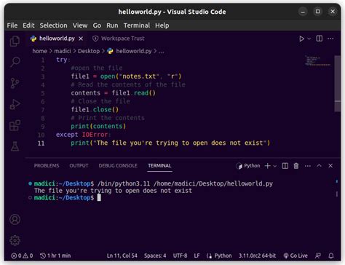Click the home breadcrumb segment
This screenshot has height=265, width=345.
(x=39, y=51)
